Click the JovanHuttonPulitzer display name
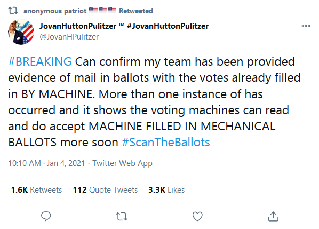319x229 pixels. pyautogui.click(x=78, y=26)
